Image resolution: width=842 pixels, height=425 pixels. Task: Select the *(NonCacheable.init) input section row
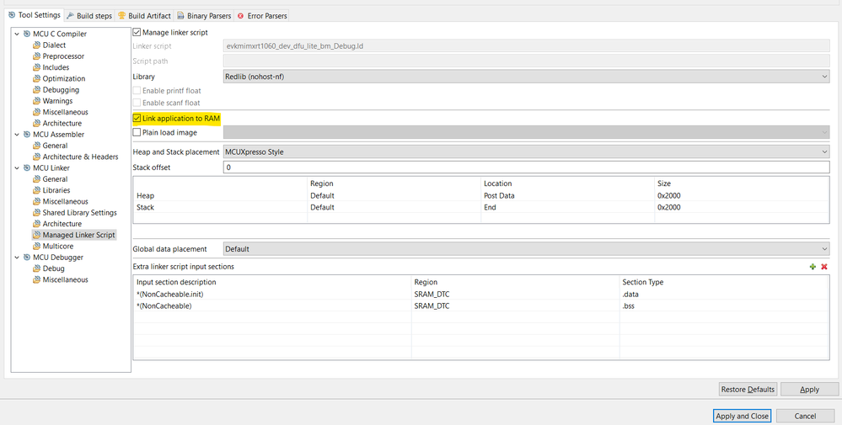tap(480, 295)
